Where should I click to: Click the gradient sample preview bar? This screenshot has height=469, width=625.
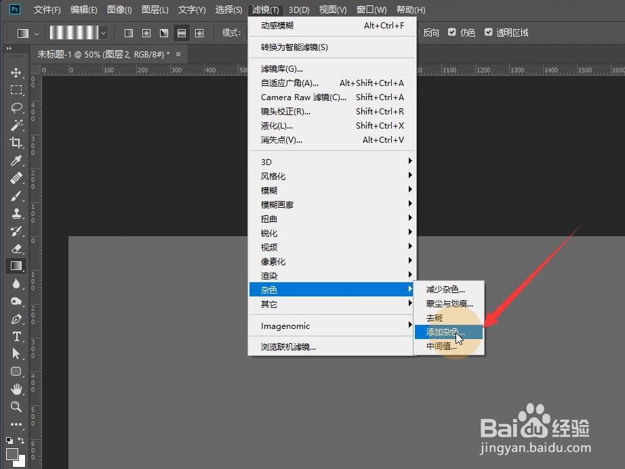pyautogui.click(x=75, y=32)
